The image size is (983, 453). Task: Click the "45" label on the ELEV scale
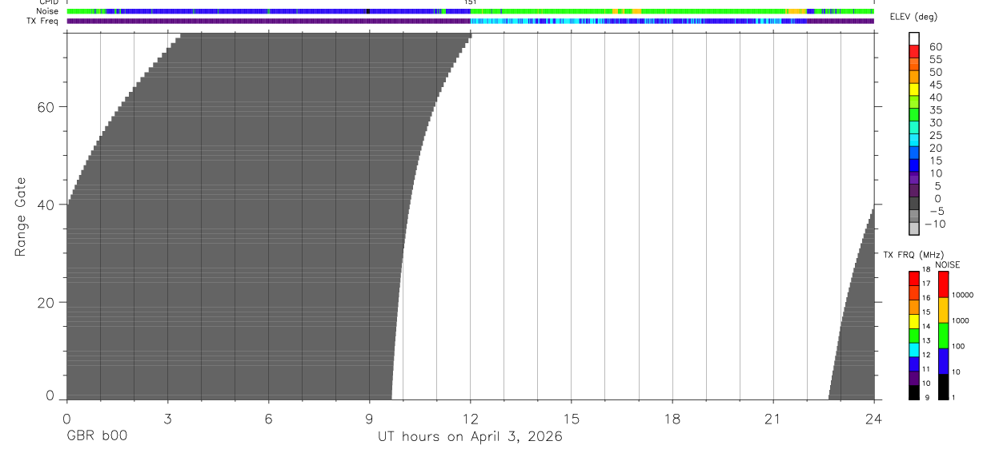click(x=936, y=85)
